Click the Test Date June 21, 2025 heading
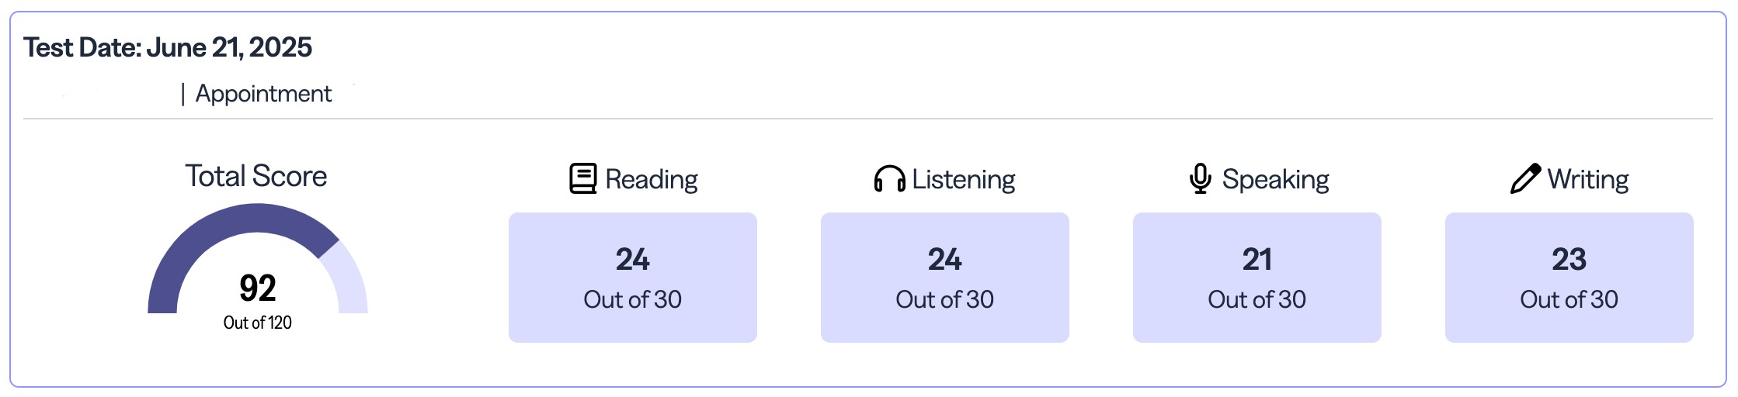This screenshot has height=397, width=1738. click(168, 47)
